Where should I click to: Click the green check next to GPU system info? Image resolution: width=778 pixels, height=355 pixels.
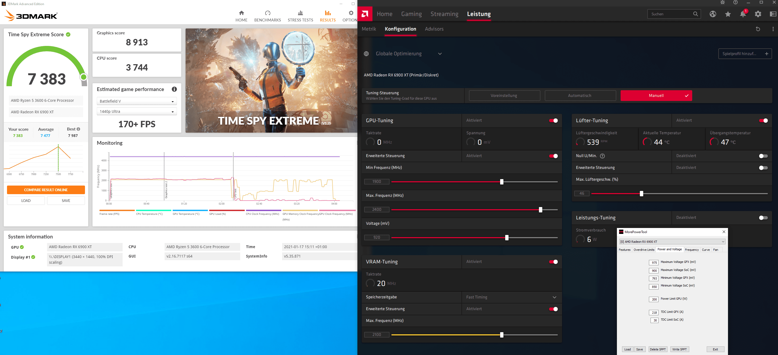point(22,247)
